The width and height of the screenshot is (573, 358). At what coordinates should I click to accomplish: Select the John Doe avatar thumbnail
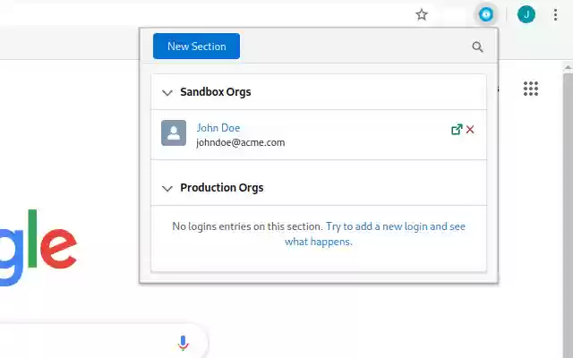(174, 133)
